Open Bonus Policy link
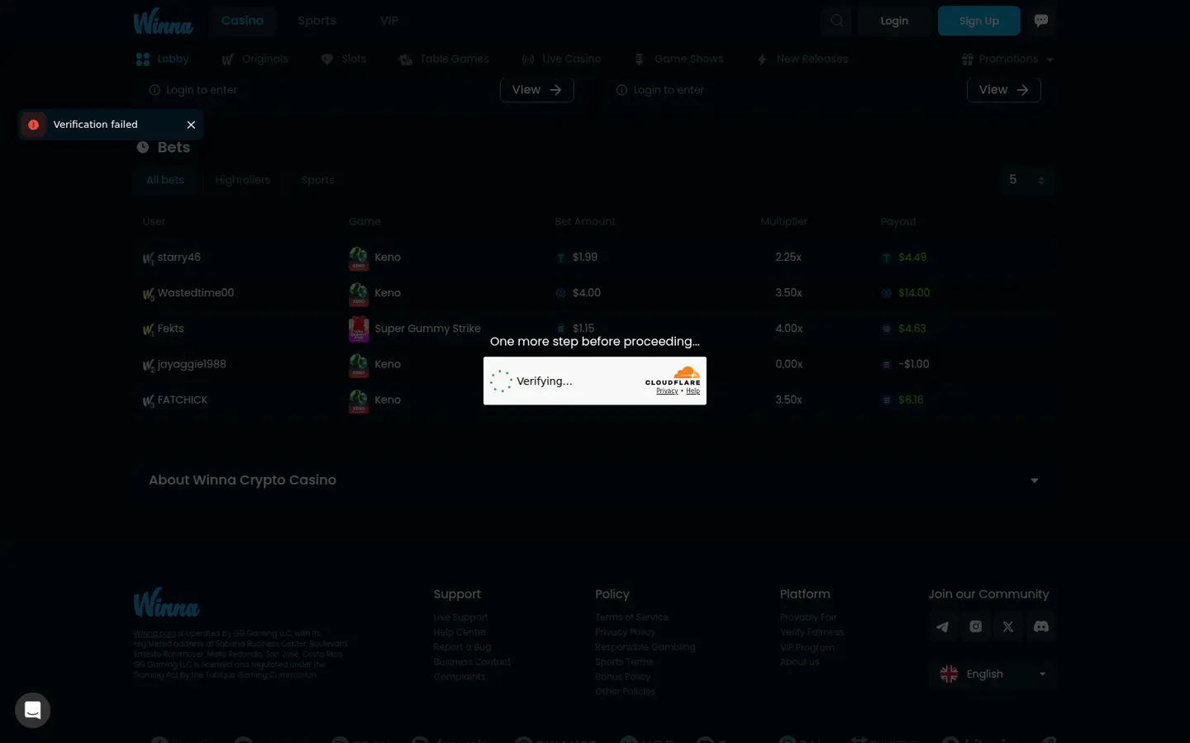1190x743 pixels. [622, 677]
